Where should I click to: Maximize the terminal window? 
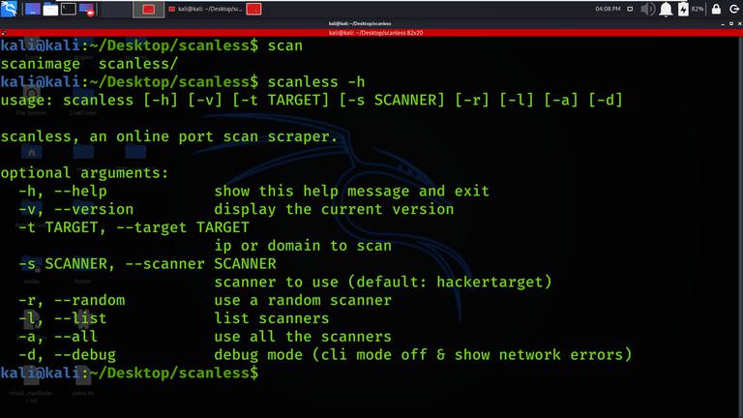(731, 23)
